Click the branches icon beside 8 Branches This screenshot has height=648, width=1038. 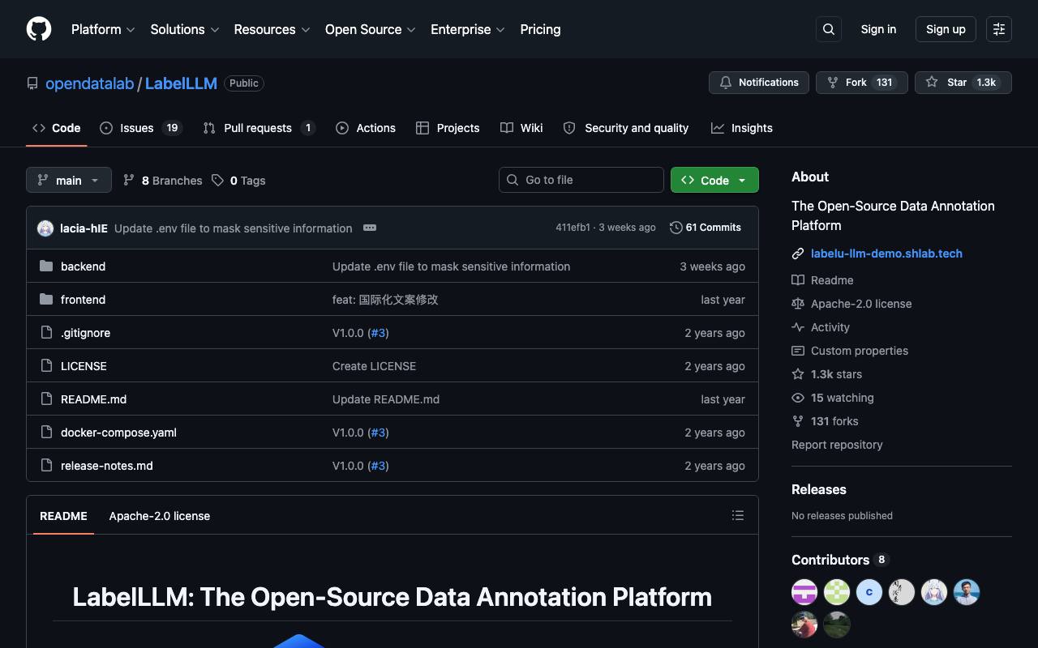pos(129,180)
